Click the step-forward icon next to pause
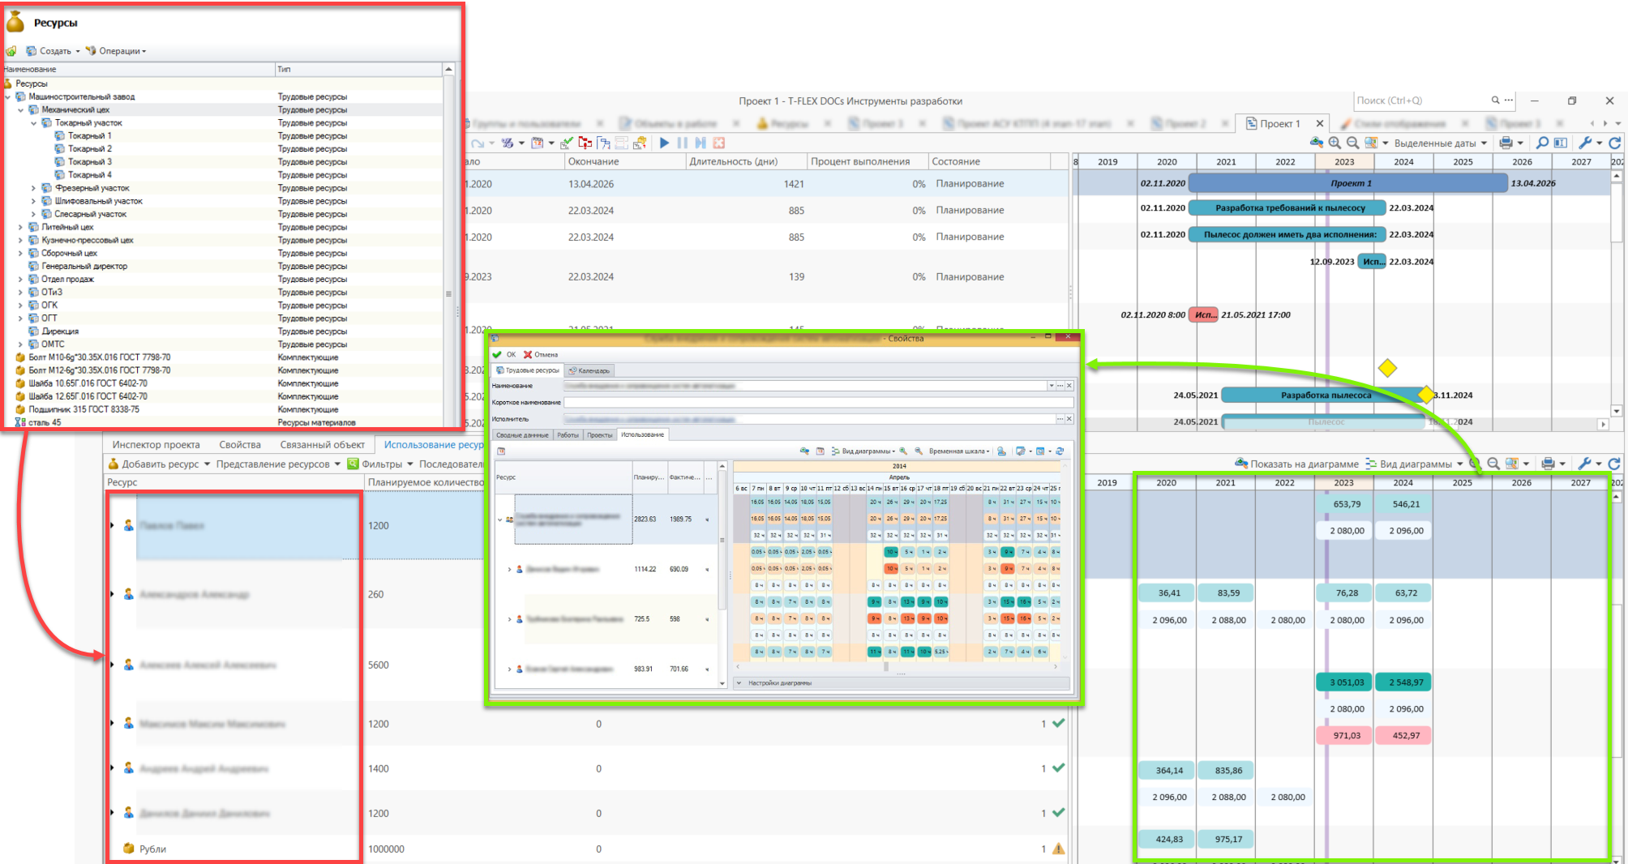Screen dimensions: 1628x864 [700, 143]
